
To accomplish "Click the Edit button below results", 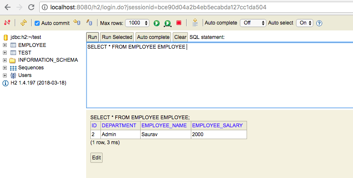I will (96, 158).
